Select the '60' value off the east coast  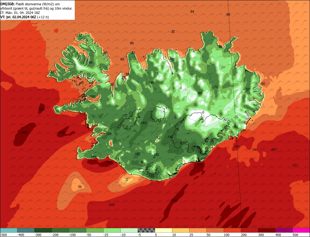263,84
